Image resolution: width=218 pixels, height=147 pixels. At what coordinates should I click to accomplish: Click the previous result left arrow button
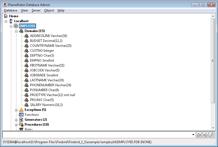pyautogui.click(x=199, y=135)
